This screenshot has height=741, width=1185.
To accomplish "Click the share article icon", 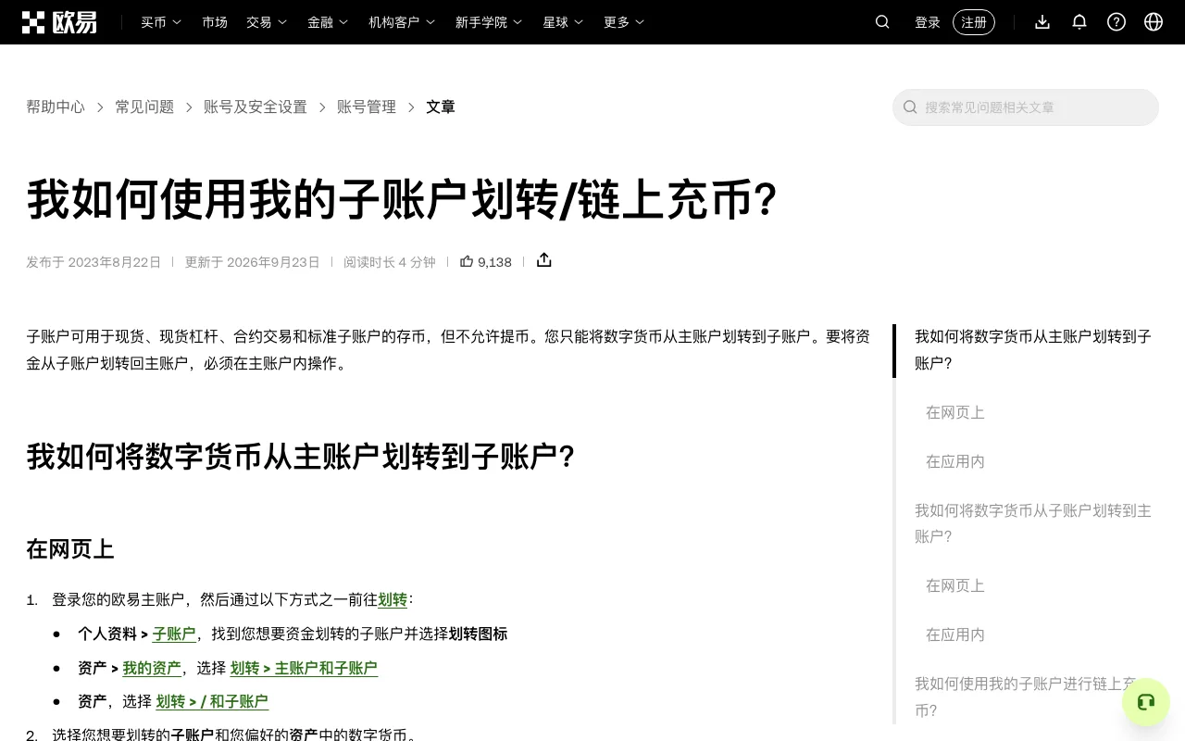I will point(544,260).
